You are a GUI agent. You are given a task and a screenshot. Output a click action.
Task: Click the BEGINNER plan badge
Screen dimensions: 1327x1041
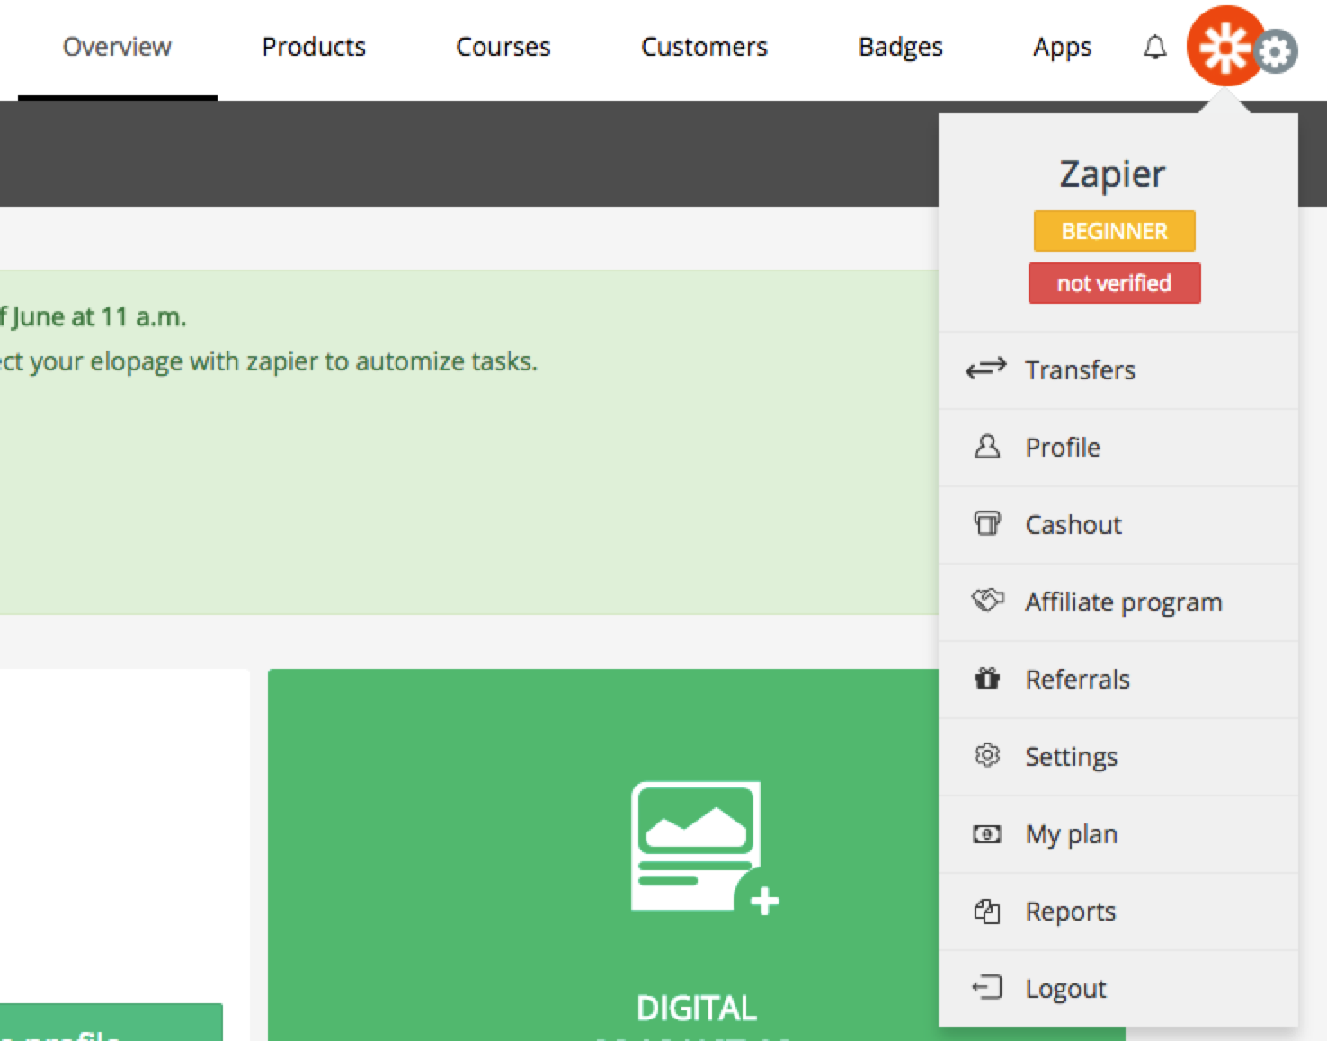pyautogui.click(x=1114, y=231)
